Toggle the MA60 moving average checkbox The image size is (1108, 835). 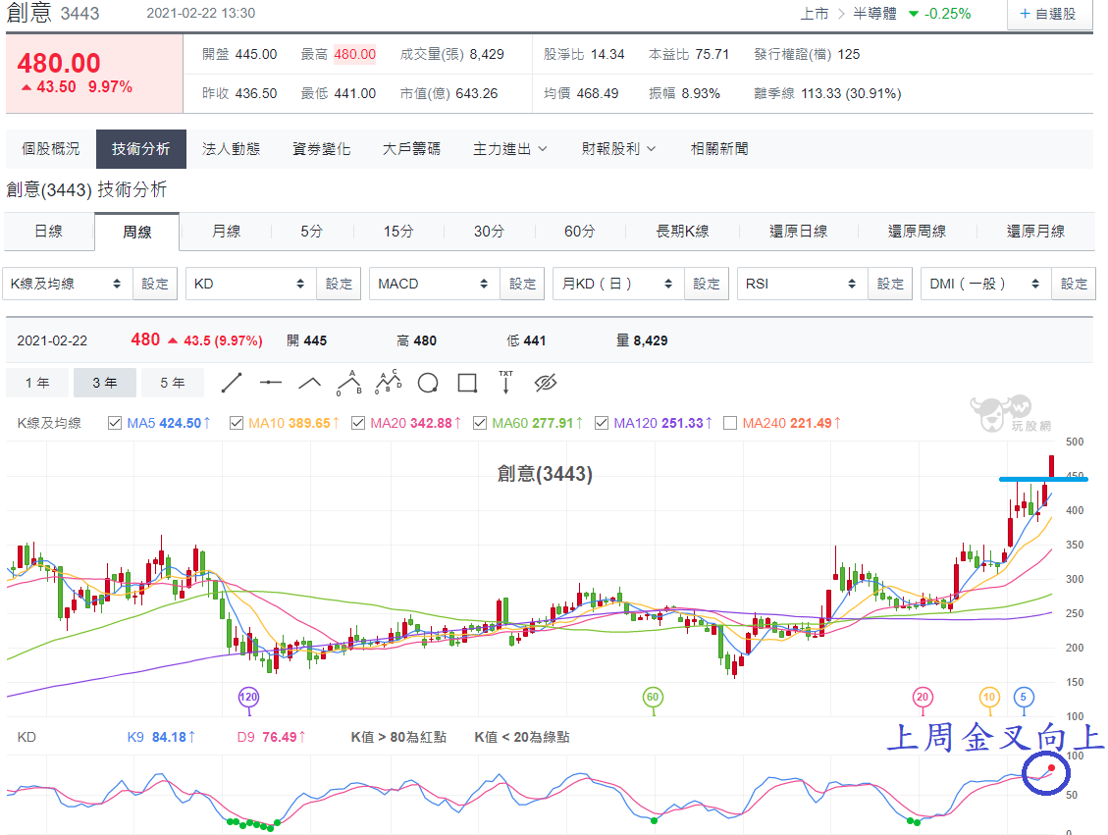(480, 423)
